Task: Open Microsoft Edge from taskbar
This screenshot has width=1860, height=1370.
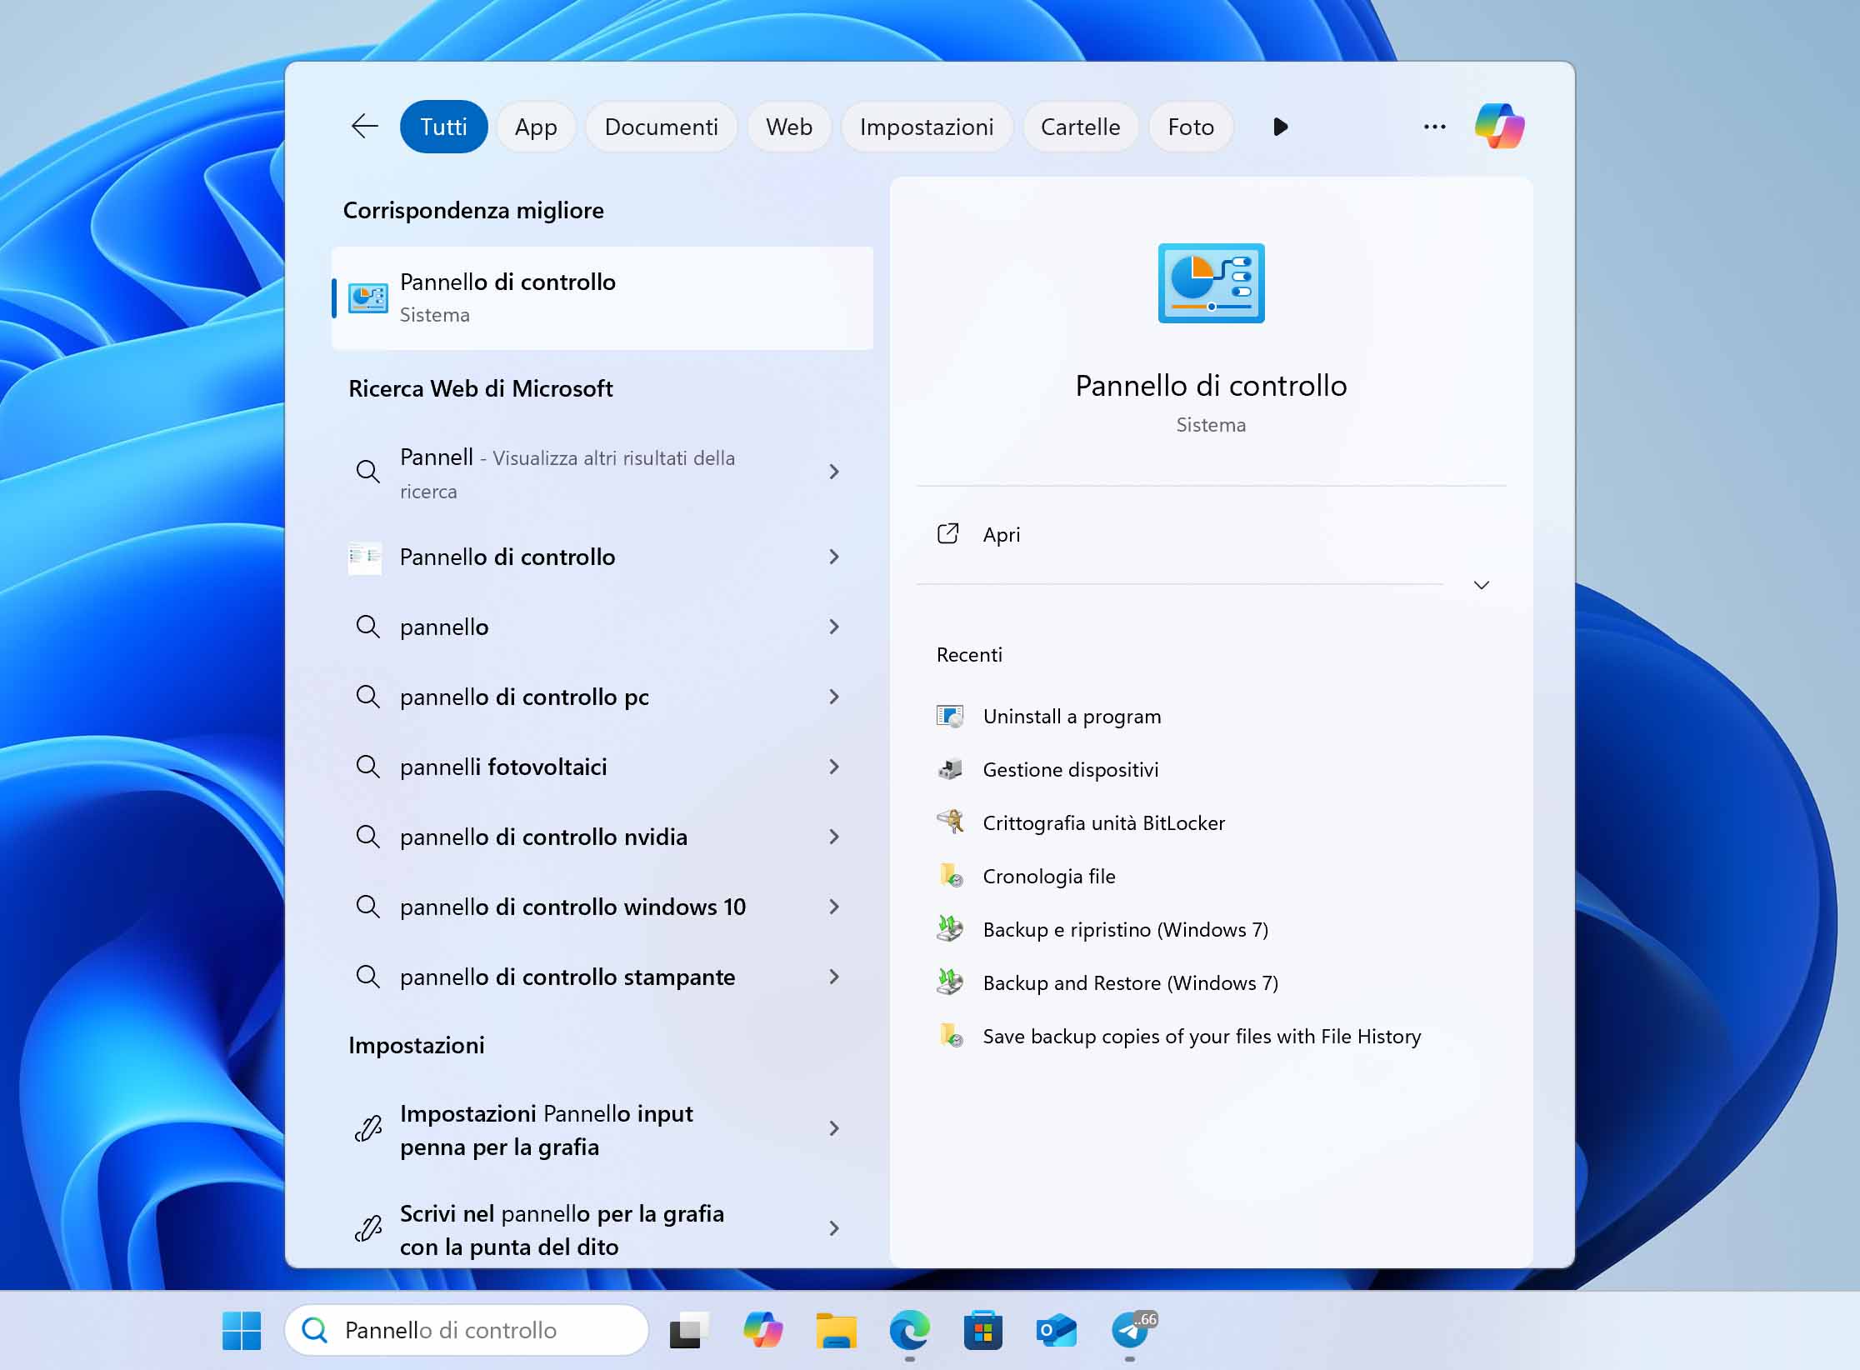Action: pos(909,1330)
